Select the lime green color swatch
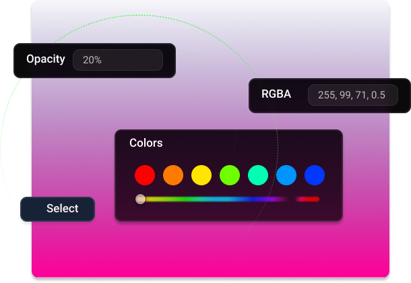 230,175
